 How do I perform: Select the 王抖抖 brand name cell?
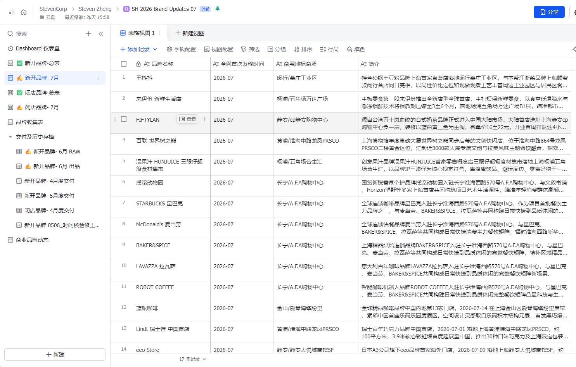click(171, 81)
